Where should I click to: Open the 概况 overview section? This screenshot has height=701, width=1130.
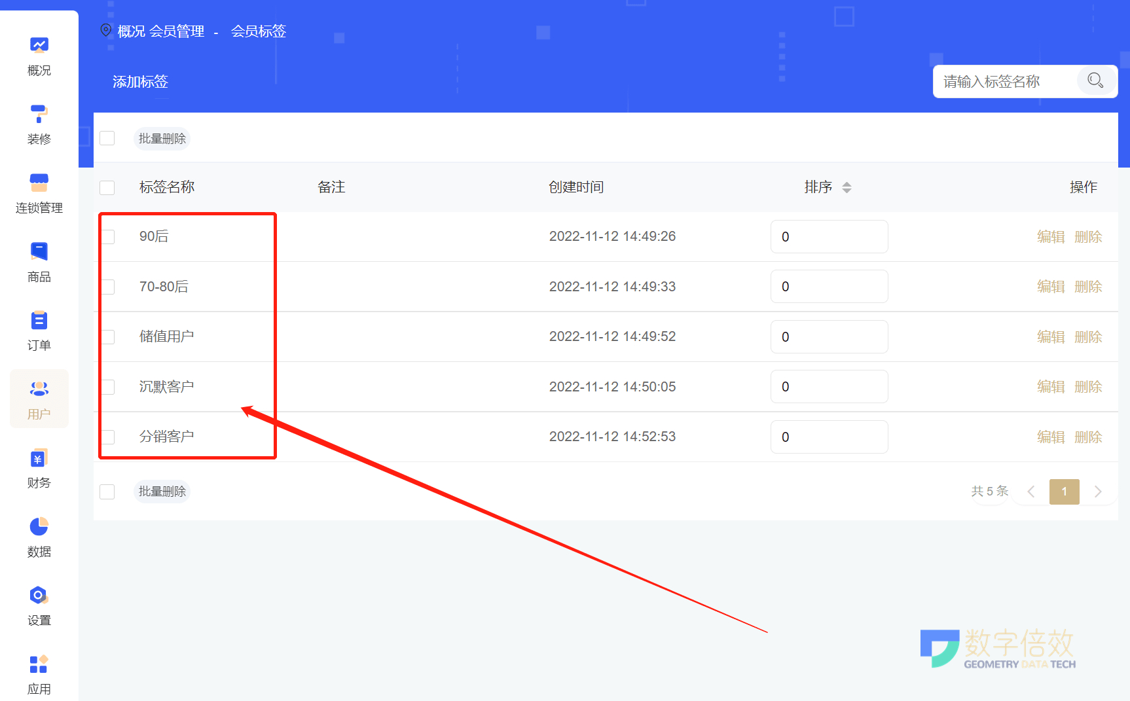(39, 58)
